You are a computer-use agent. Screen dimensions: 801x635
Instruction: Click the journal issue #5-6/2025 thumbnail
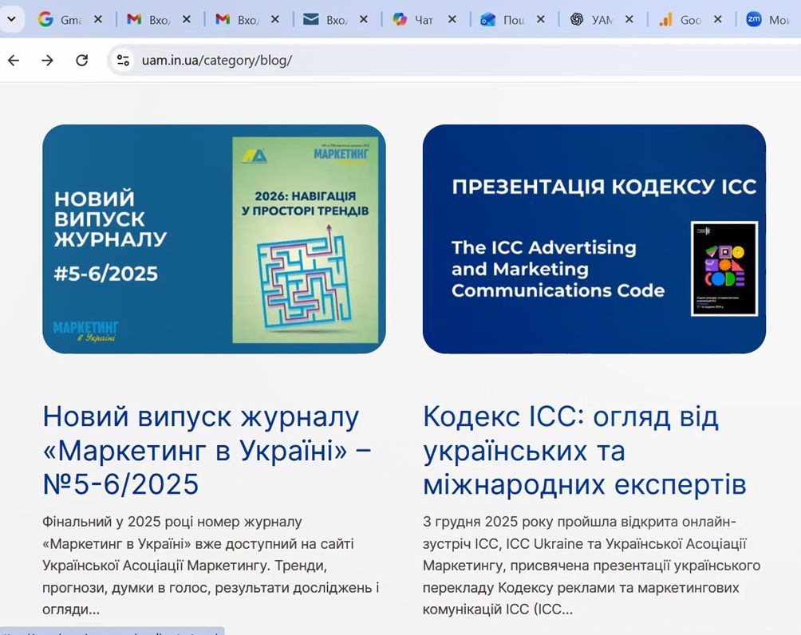(214, 239)
